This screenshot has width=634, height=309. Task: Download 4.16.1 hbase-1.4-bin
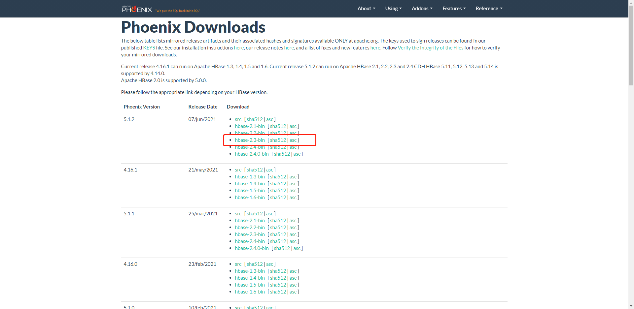pyautogui.click(x=250, y=184)
